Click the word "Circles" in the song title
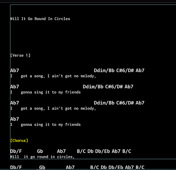 pyautogui.click(x=62, y=19)
